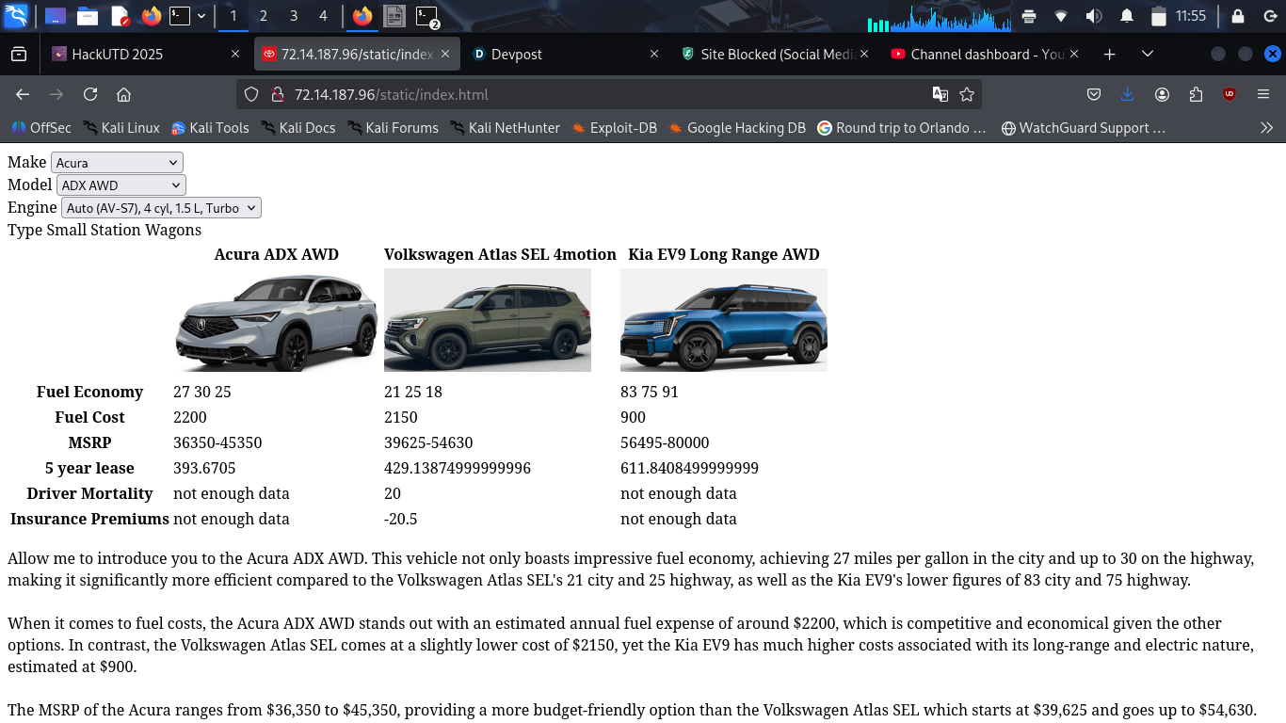Click the URL address bar

pos(607,94)
